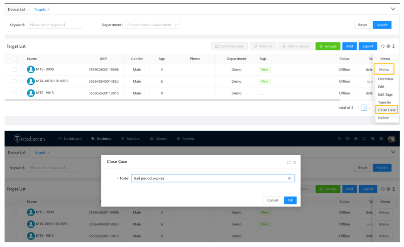Click the Export button on the undimmed page
404x247 pixels.
[368, 46]
